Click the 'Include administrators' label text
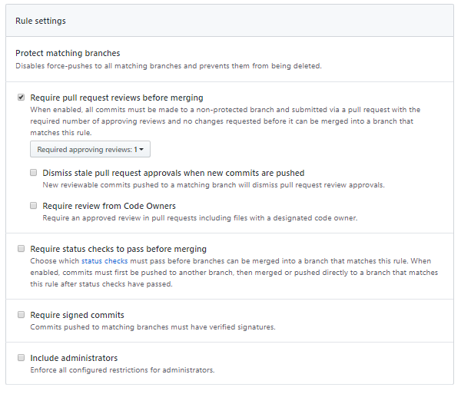 click(x=74, y=358)
